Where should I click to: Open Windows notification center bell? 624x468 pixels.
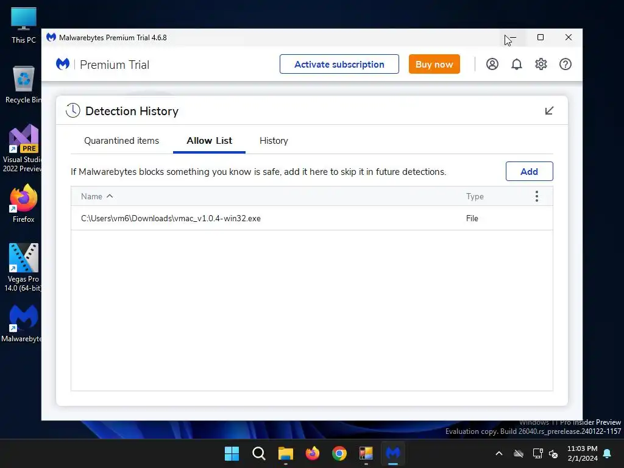(x=608, y=453)
